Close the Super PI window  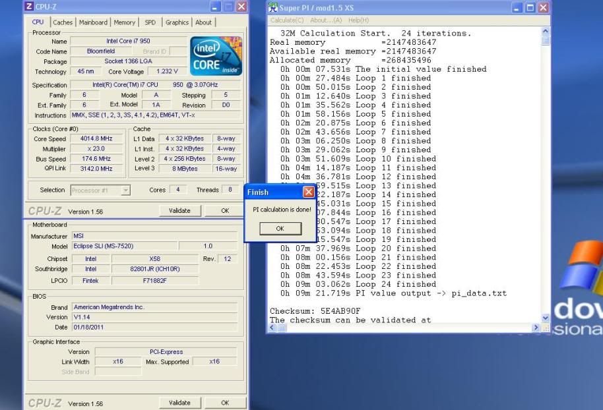point(544,7)
